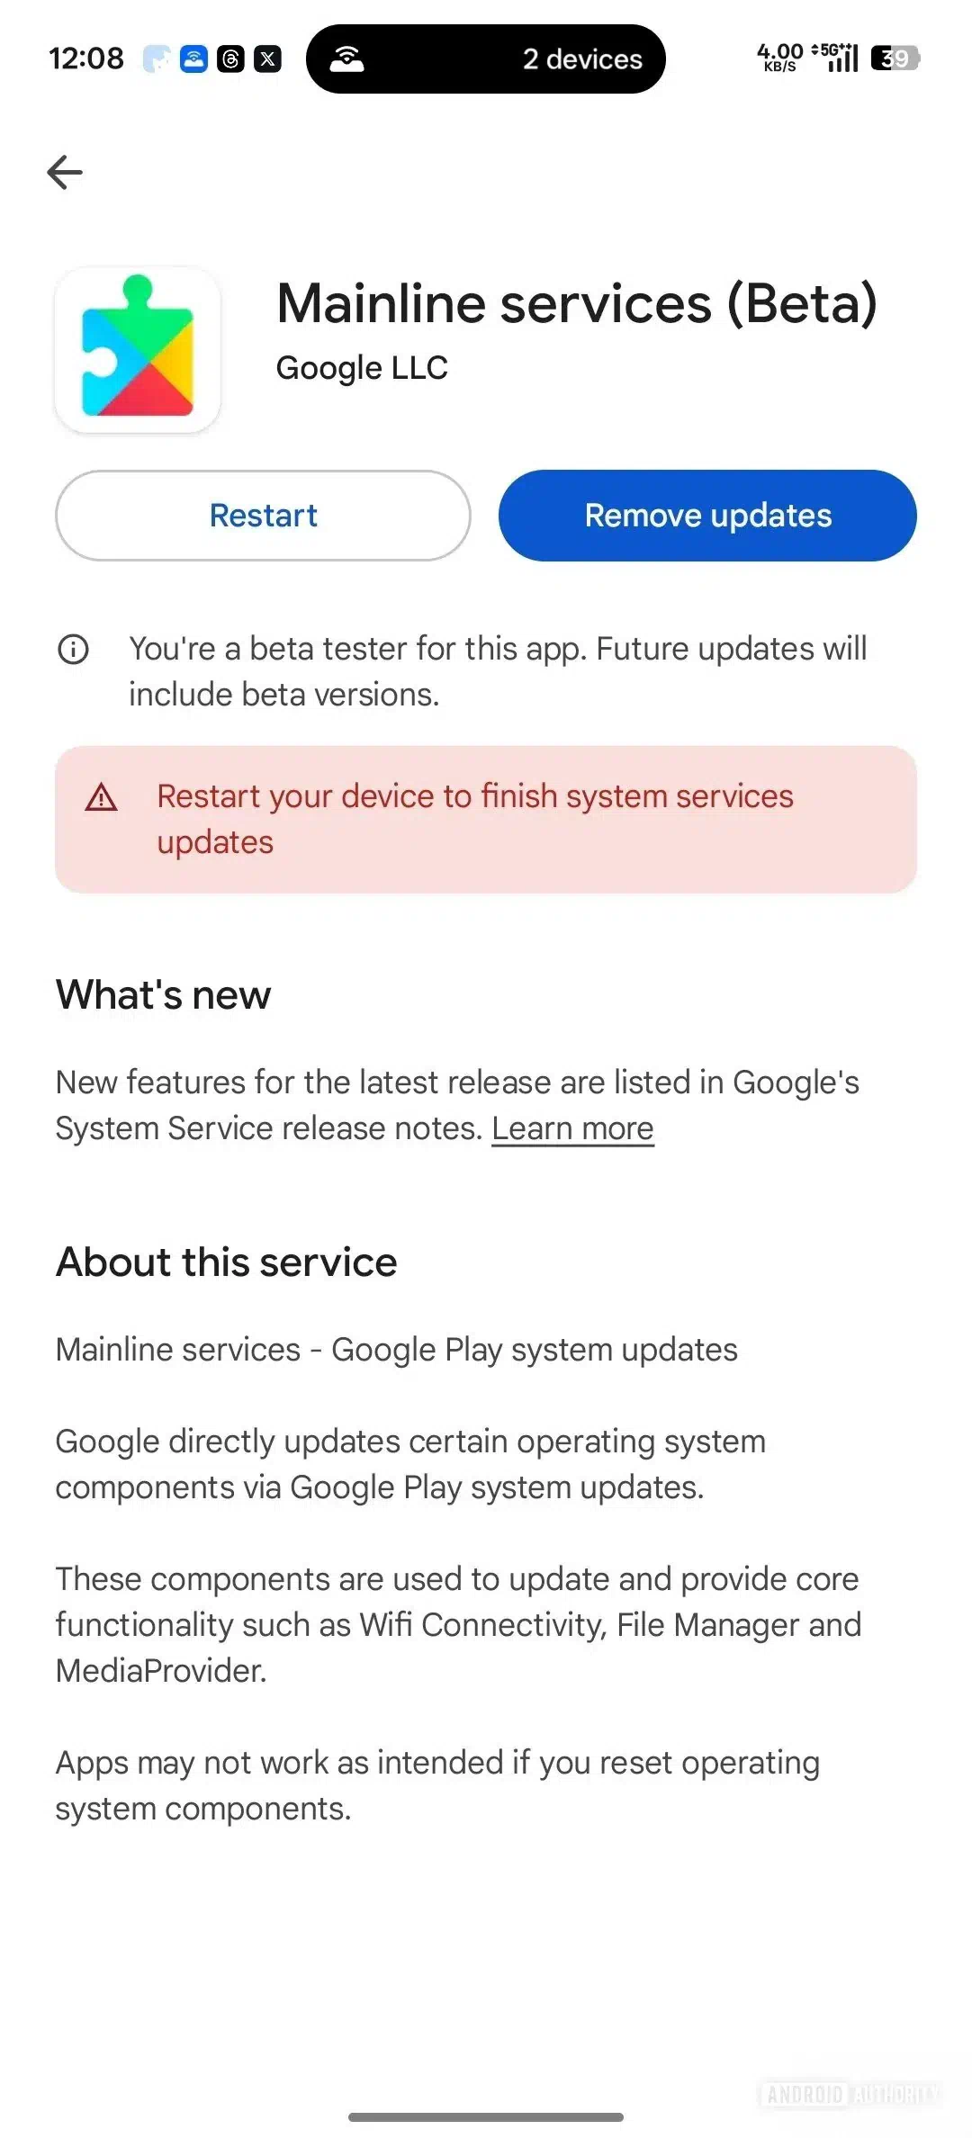Tap the X notification icon in status bar
Image resolution: width=972 pixels, height=2138 pixels.
(x=267, y=59)
